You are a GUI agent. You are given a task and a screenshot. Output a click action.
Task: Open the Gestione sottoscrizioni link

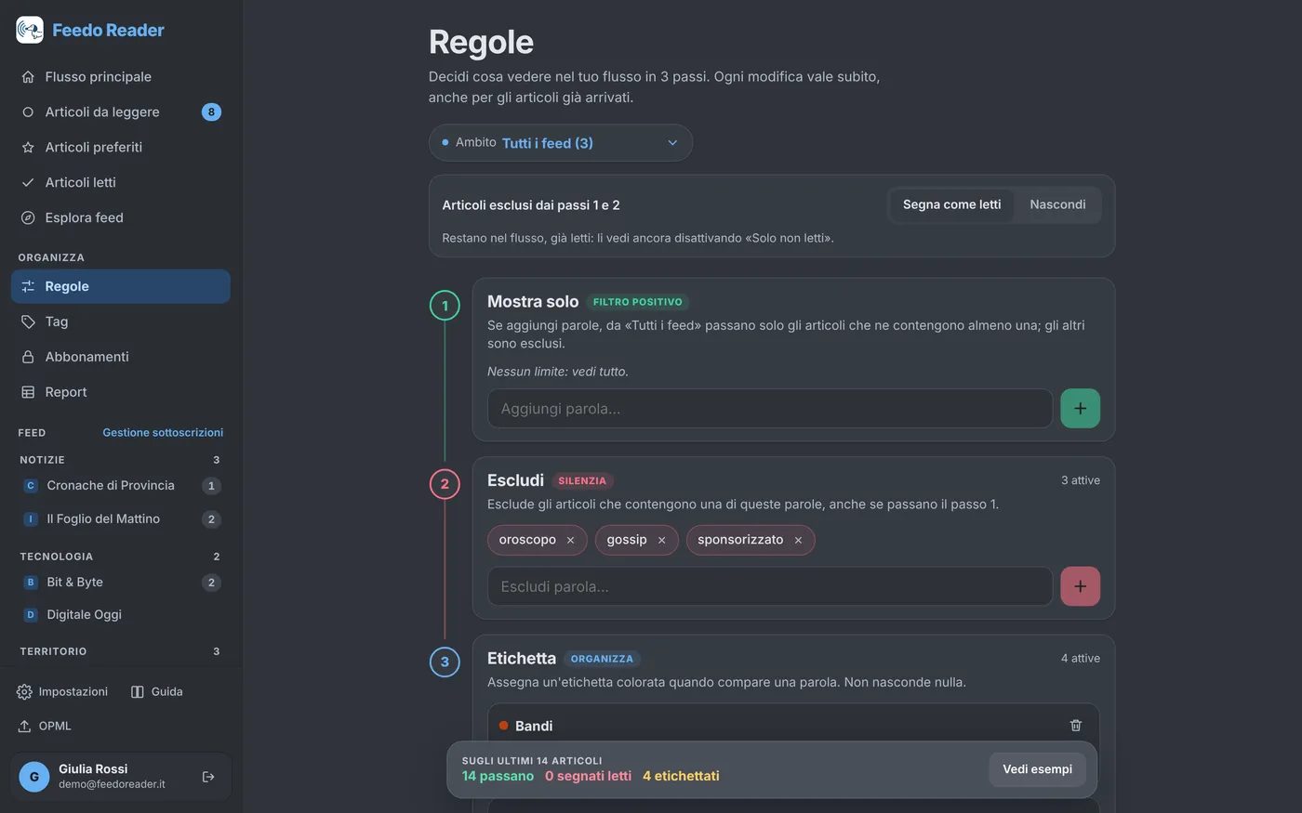coord(163,432)
